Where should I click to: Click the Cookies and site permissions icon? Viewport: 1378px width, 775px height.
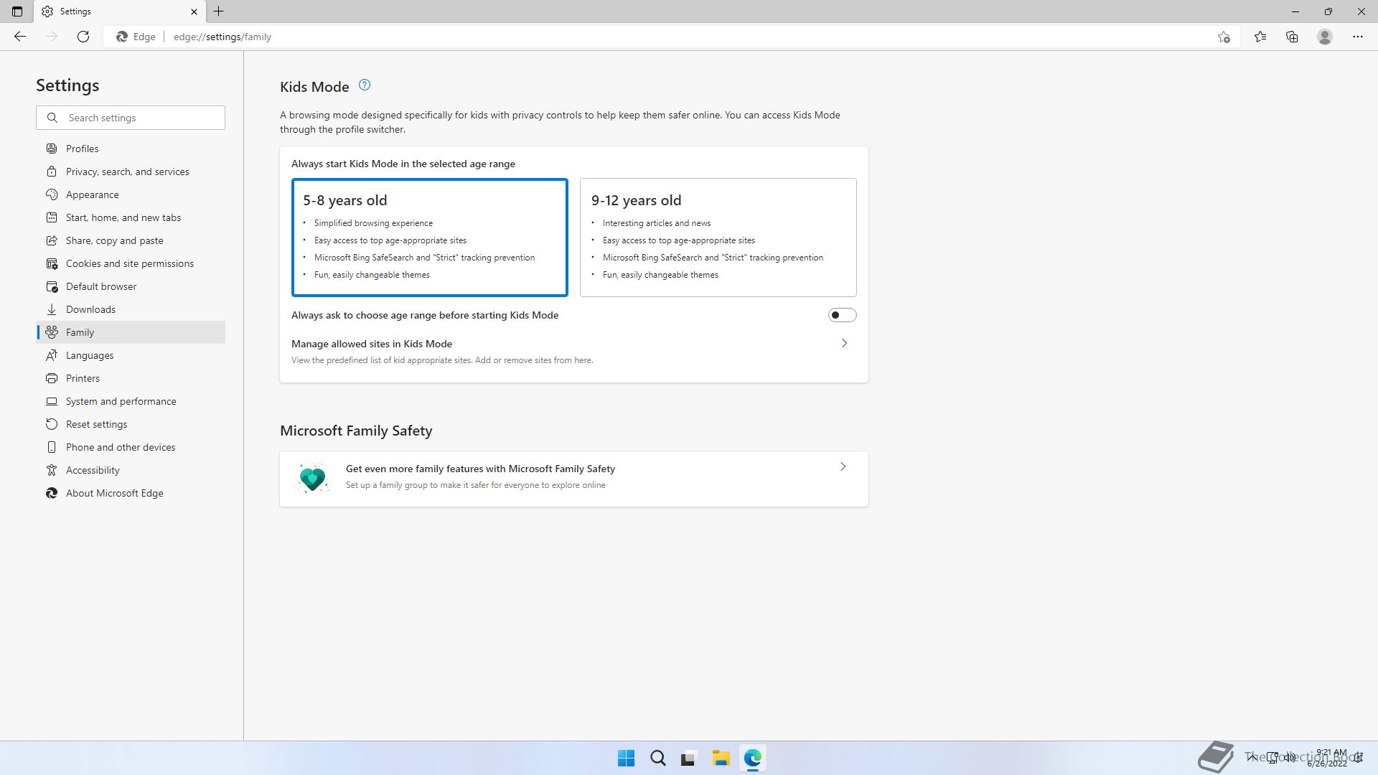(x=52, y=263)
